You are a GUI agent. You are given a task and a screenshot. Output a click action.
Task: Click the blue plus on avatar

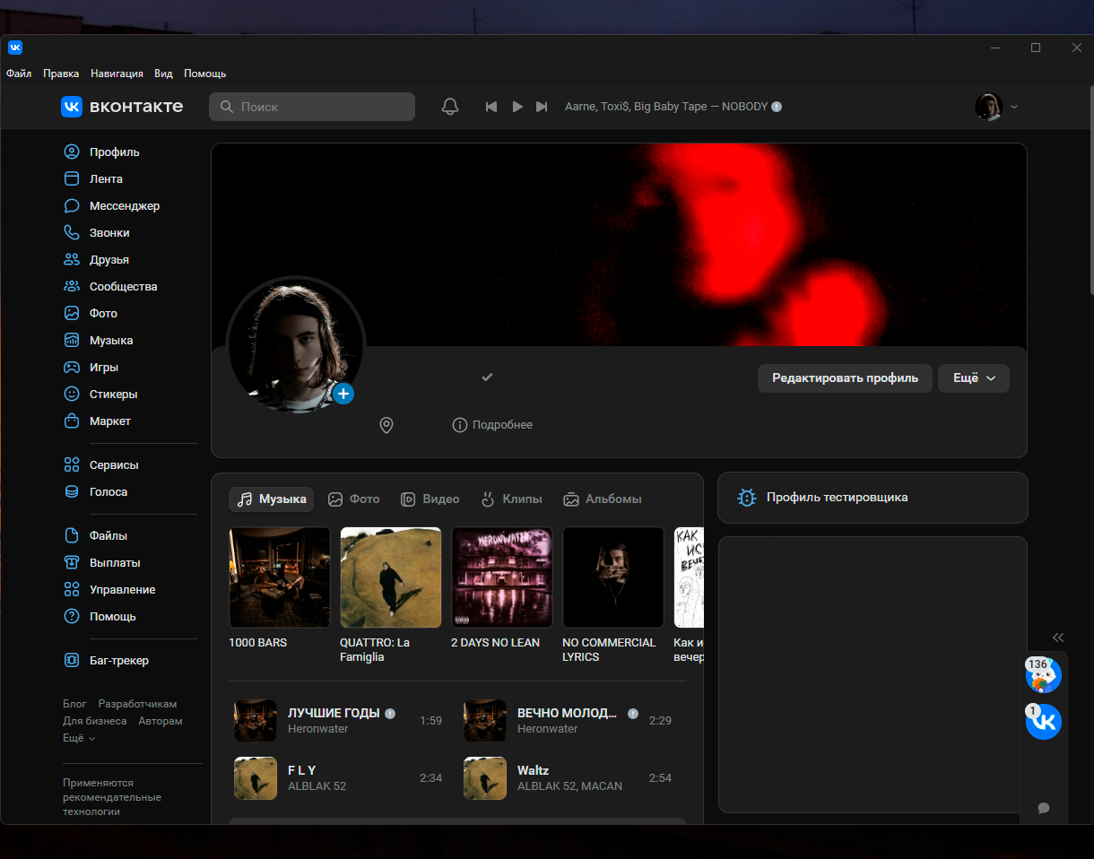click(x=343, y=394)
